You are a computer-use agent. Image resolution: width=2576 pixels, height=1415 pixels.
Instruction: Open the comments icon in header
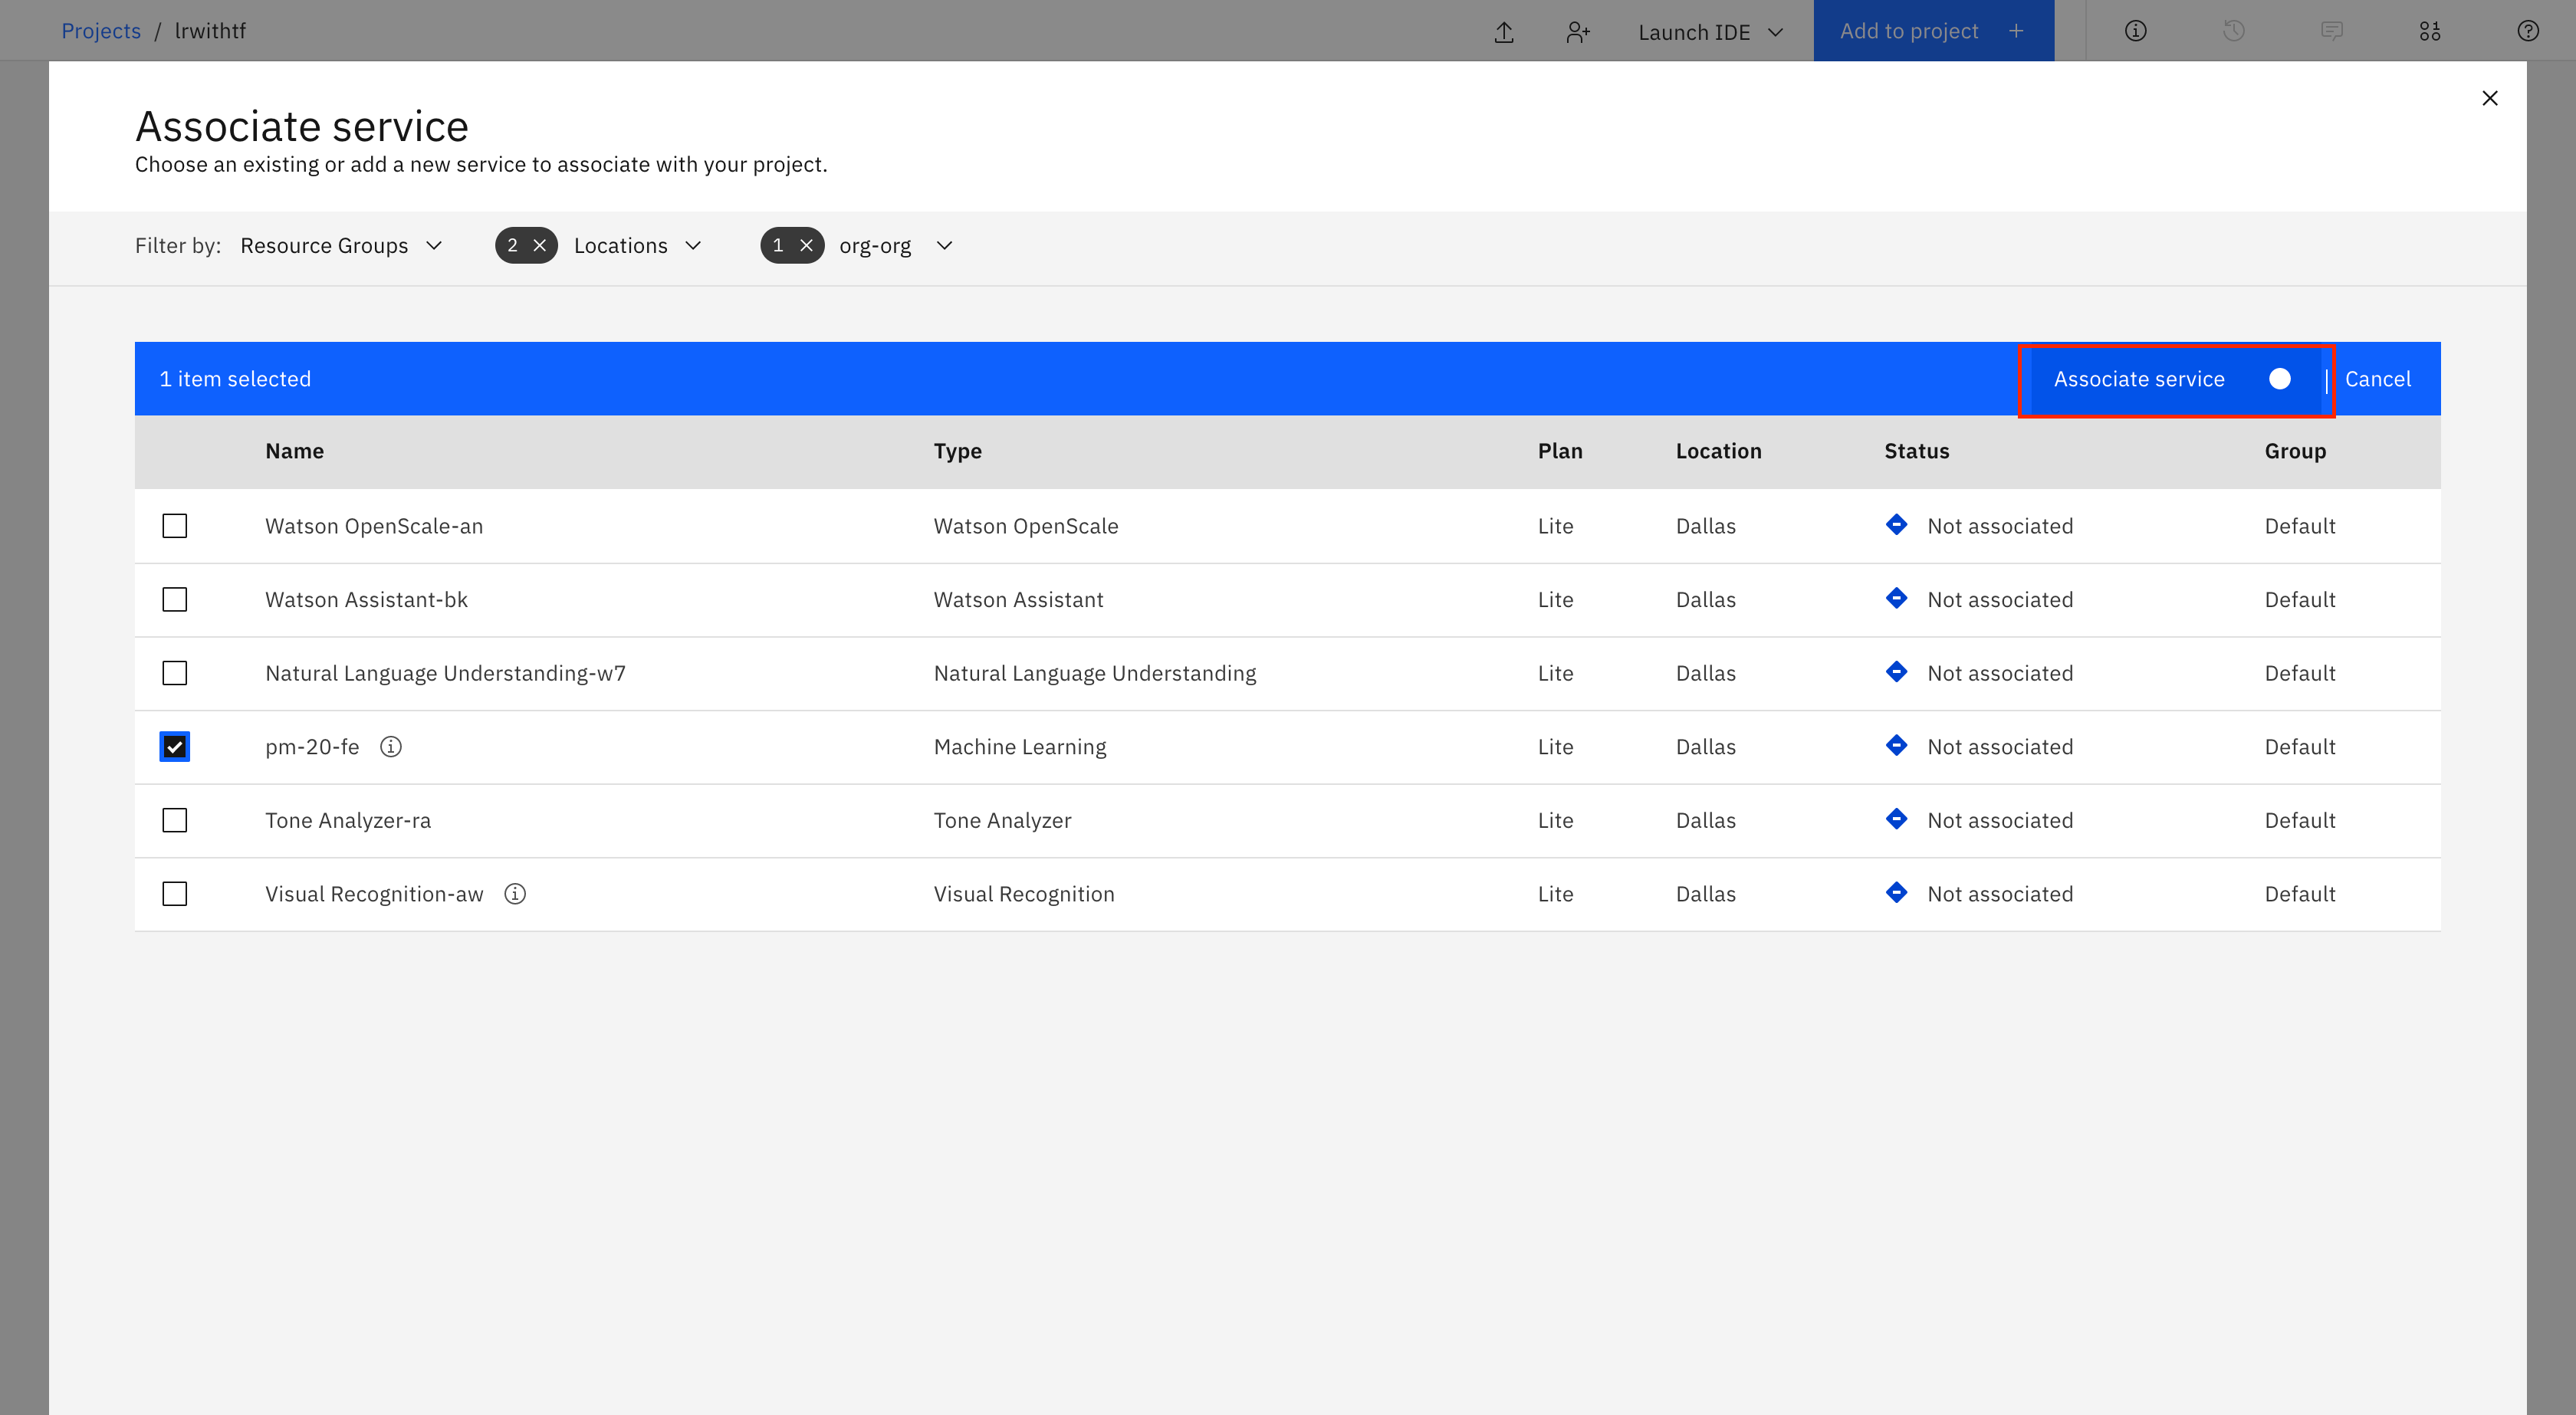point(2331,31)
